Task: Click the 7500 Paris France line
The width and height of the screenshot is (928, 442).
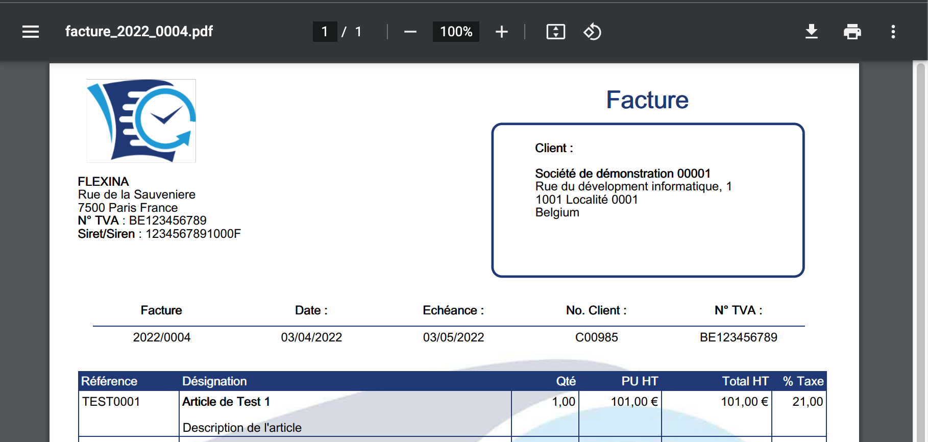Action: click(x=128, y=208)
